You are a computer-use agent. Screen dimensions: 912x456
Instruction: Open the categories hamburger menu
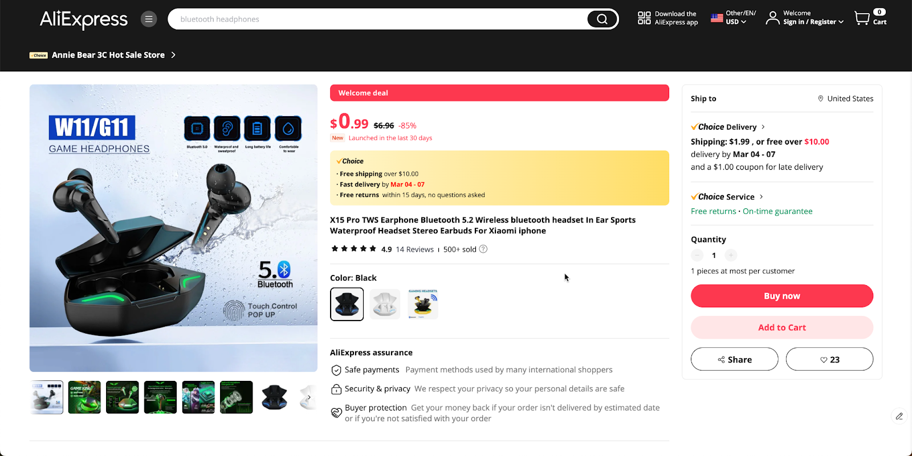pos(149,19)
